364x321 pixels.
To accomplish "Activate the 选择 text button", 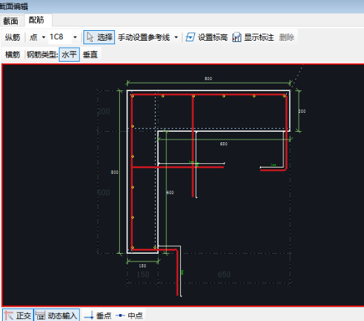I will (x=105, y=37).
